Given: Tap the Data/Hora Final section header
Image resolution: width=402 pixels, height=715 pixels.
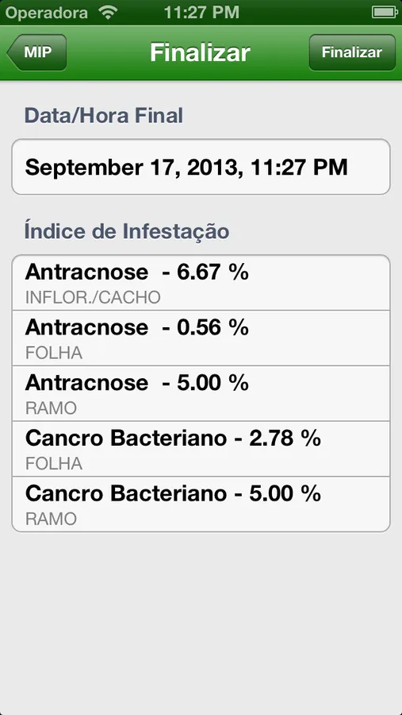Looking at the screenshot, I should pos(103,116).
